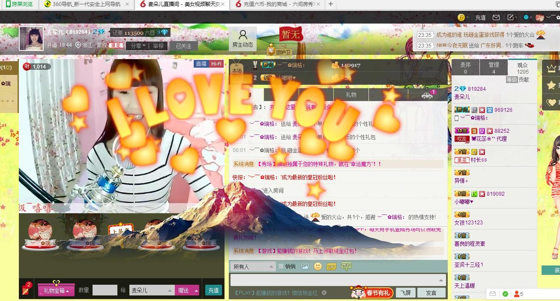Toggle Hi-Fi audio mode on the video
Screen dimensions: 560x301
[x=216, y=64]
